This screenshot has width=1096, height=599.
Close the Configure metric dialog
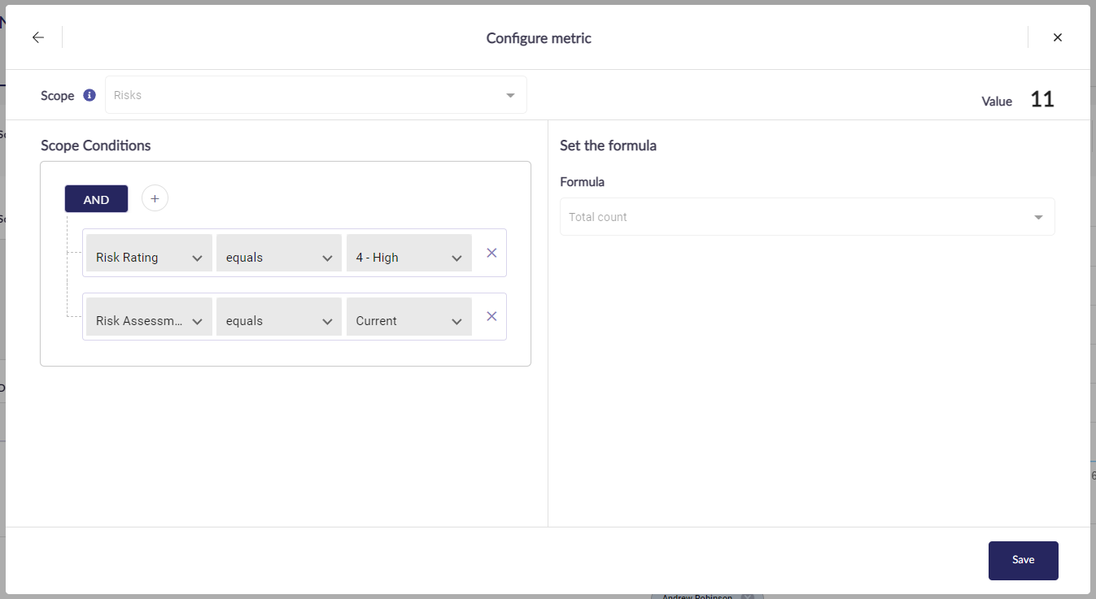tap(1057, 37)
